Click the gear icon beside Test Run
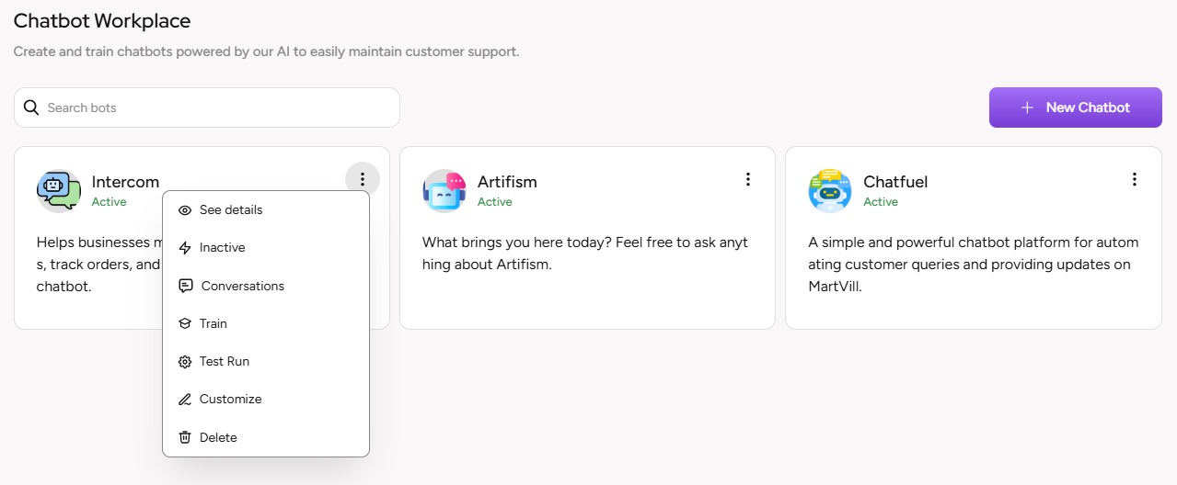Screen dimensions: 1177x485 (x=185, y=362)
